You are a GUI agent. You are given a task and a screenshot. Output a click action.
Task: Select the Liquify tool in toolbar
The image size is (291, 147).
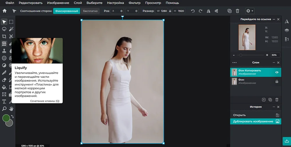(x=4, y=44)
